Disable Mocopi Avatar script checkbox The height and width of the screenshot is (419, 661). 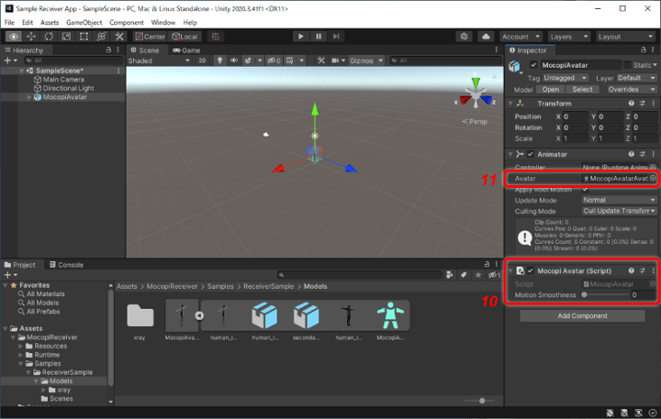point(531,270)
